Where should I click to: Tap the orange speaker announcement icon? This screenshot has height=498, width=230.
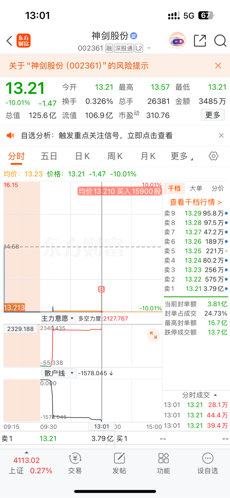pyautogui.click(x=10, y=136)
